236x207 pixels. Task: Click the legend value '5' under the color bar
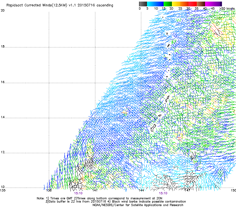point(147,9)
